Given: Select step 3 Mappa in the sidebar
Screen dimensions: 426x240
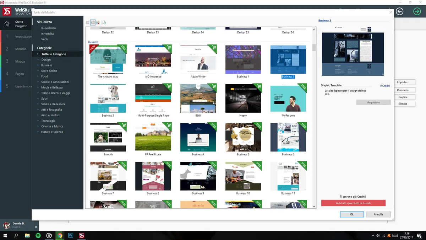Looking at the screenshot, I should (16, 62).
